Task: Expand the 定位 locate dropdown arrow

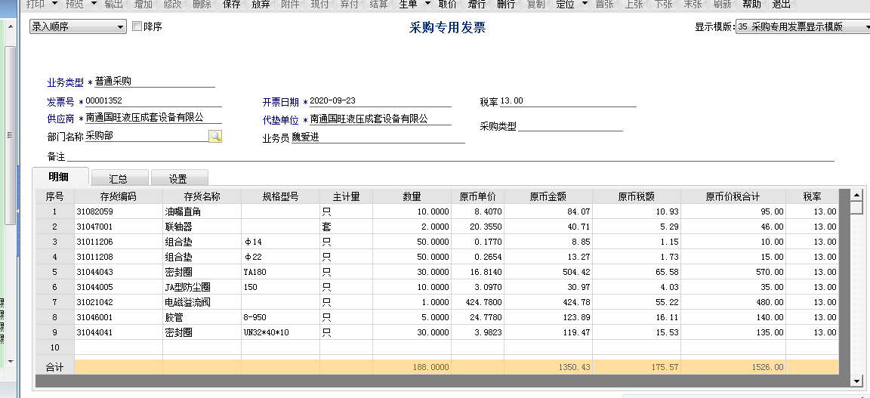Action: pyautogui.click(x=585, y=4)
